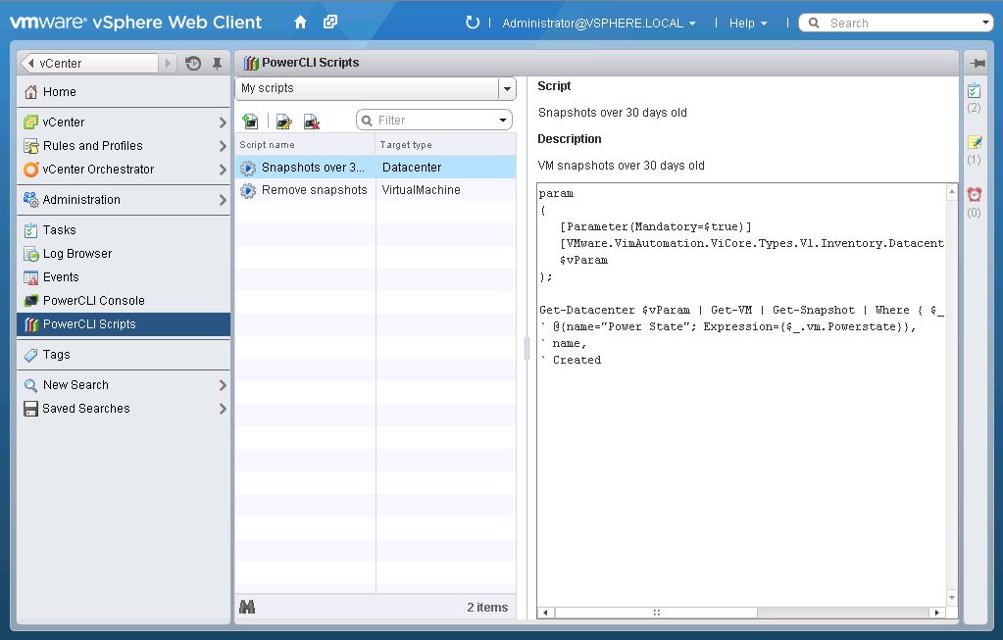Viewport: 1003px width, 640px height.
Task: Refresh the vSphere Web Client view
Action: click(x=472, y=23)
